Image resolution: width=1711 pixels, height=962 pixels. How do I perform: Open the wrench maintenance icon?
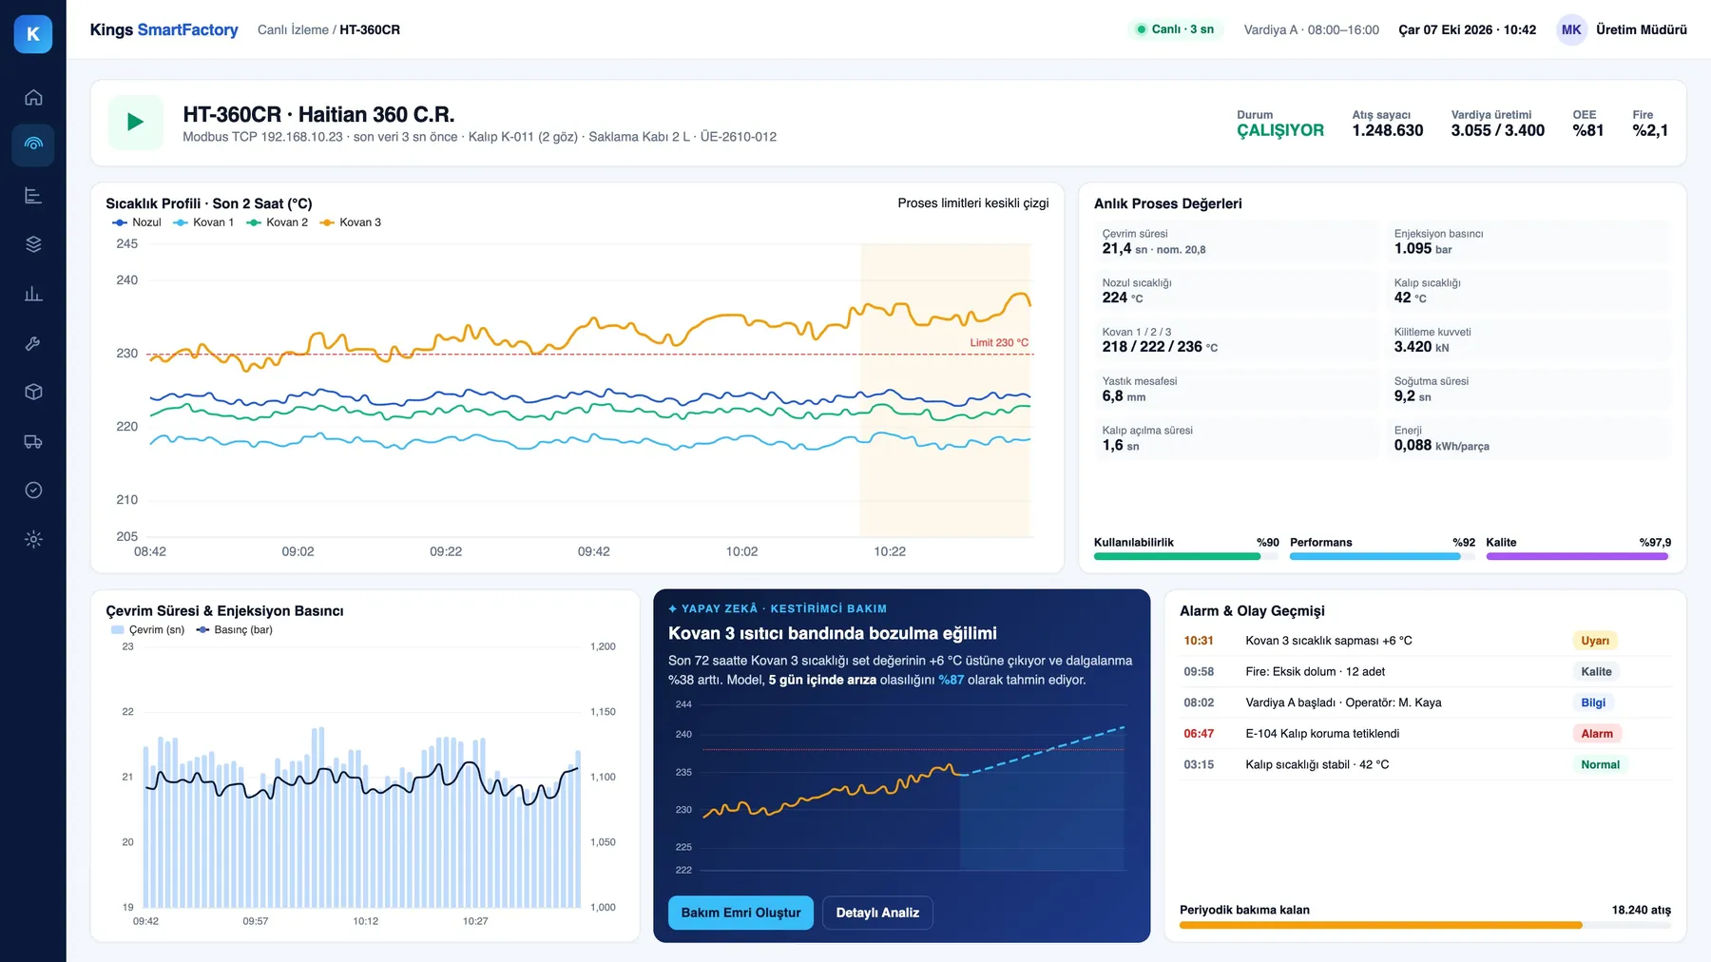[33, 343]
